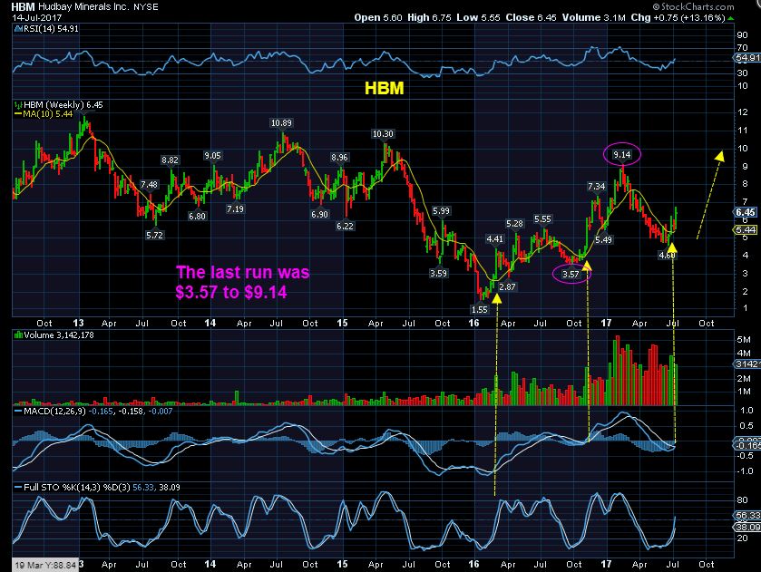
Task: Click the 6.90 low price label
Action: click(319, 215)
